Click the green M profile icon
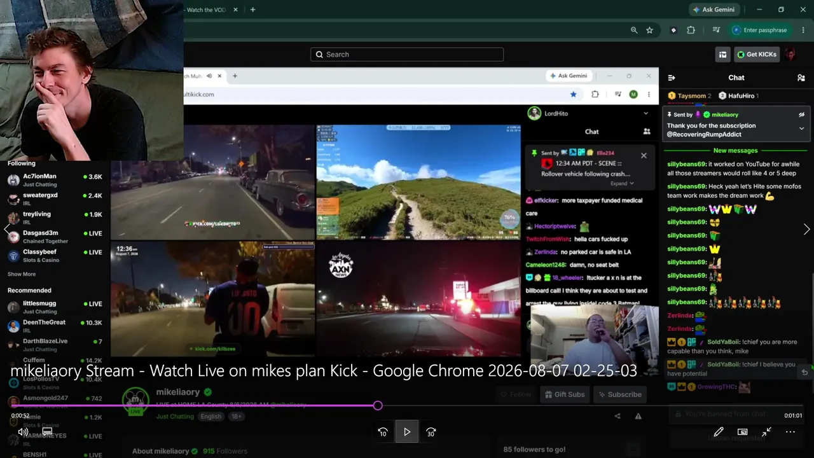Viewport: 814px width, 458px height. click(x=633, y=94)
